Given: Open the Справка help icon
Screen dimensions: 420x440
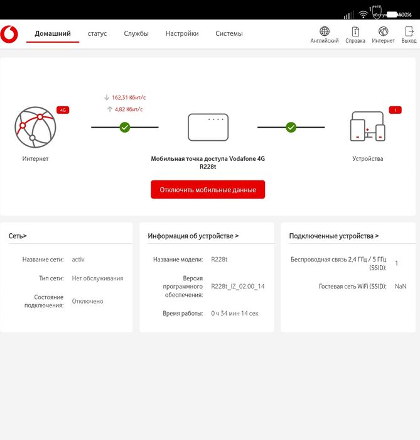Looking at the screenshot, I should tap(355, 31).
